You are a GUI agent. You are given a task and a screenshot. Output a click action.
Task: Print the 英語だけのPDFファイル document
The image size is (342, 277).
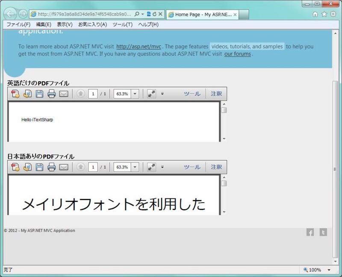[x=51, y=94]
